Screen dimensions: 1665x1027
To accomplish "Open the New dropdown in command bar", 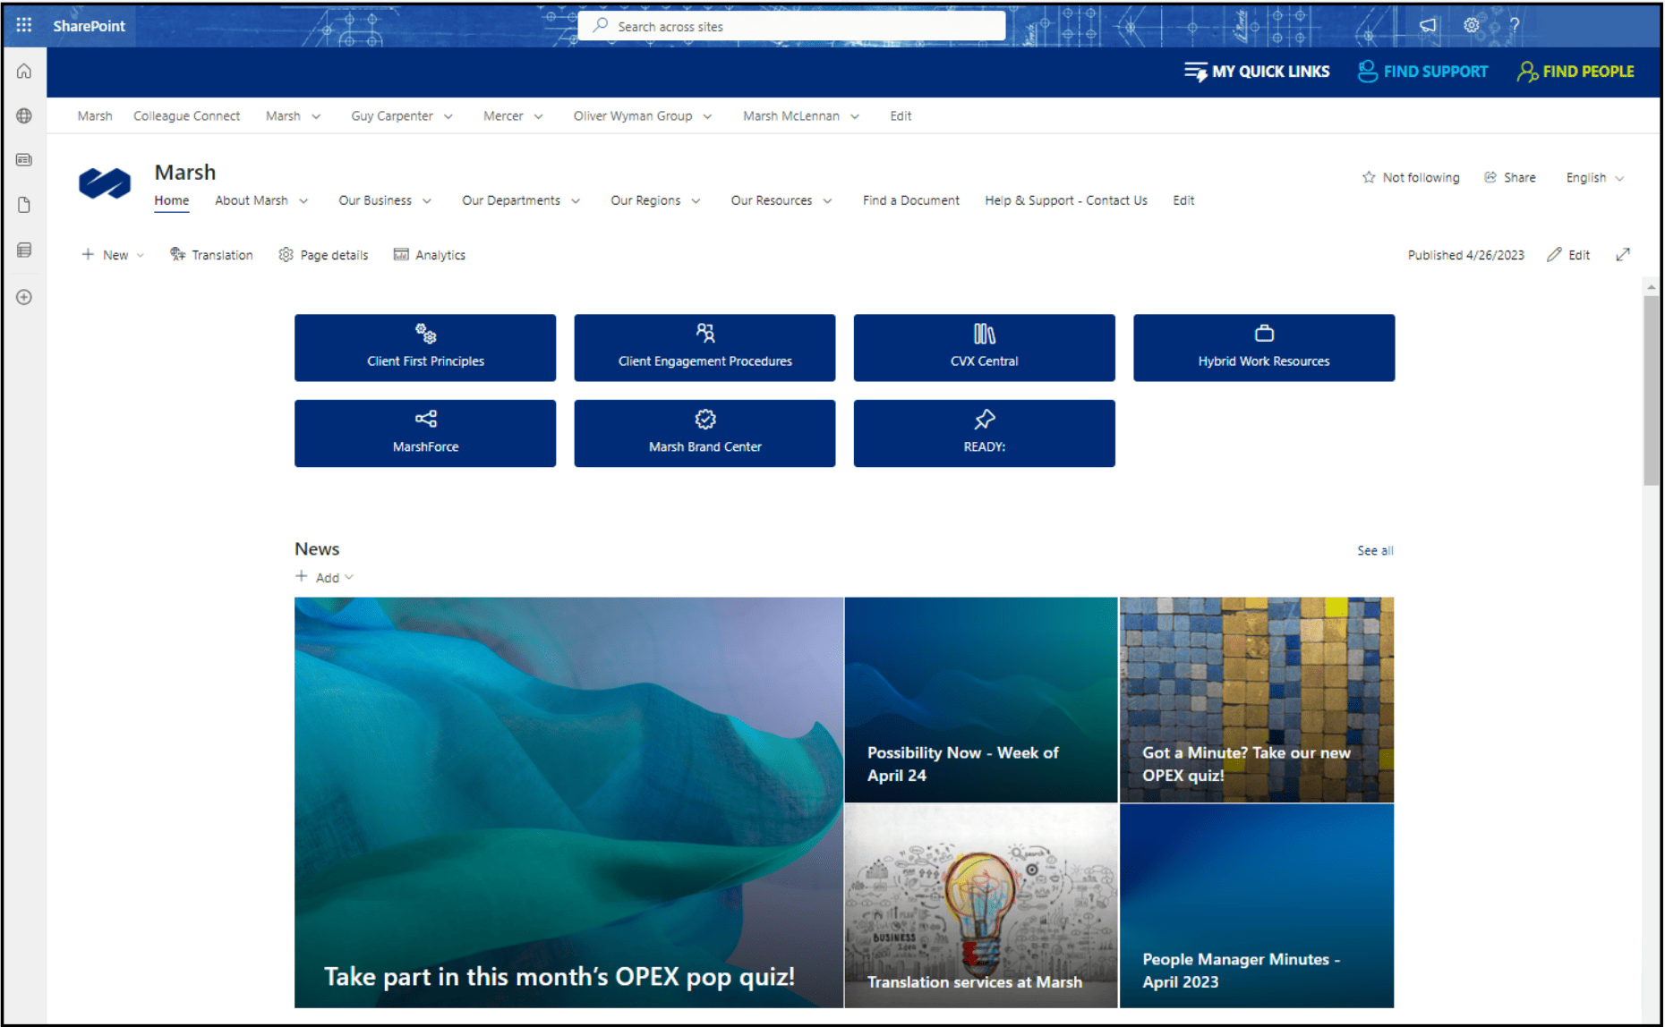I will click(x=113, y=255).
